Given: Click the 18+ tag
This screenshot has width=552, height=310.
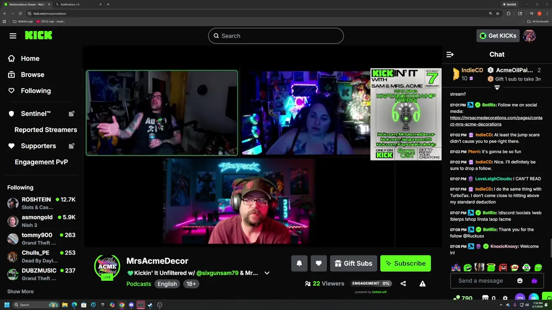Looking at the screenshot, I should pyautogui.click(x=191, y=284).
